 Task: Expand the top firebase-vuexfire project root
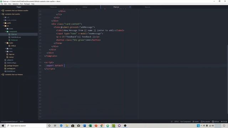(x=1, y=11)
